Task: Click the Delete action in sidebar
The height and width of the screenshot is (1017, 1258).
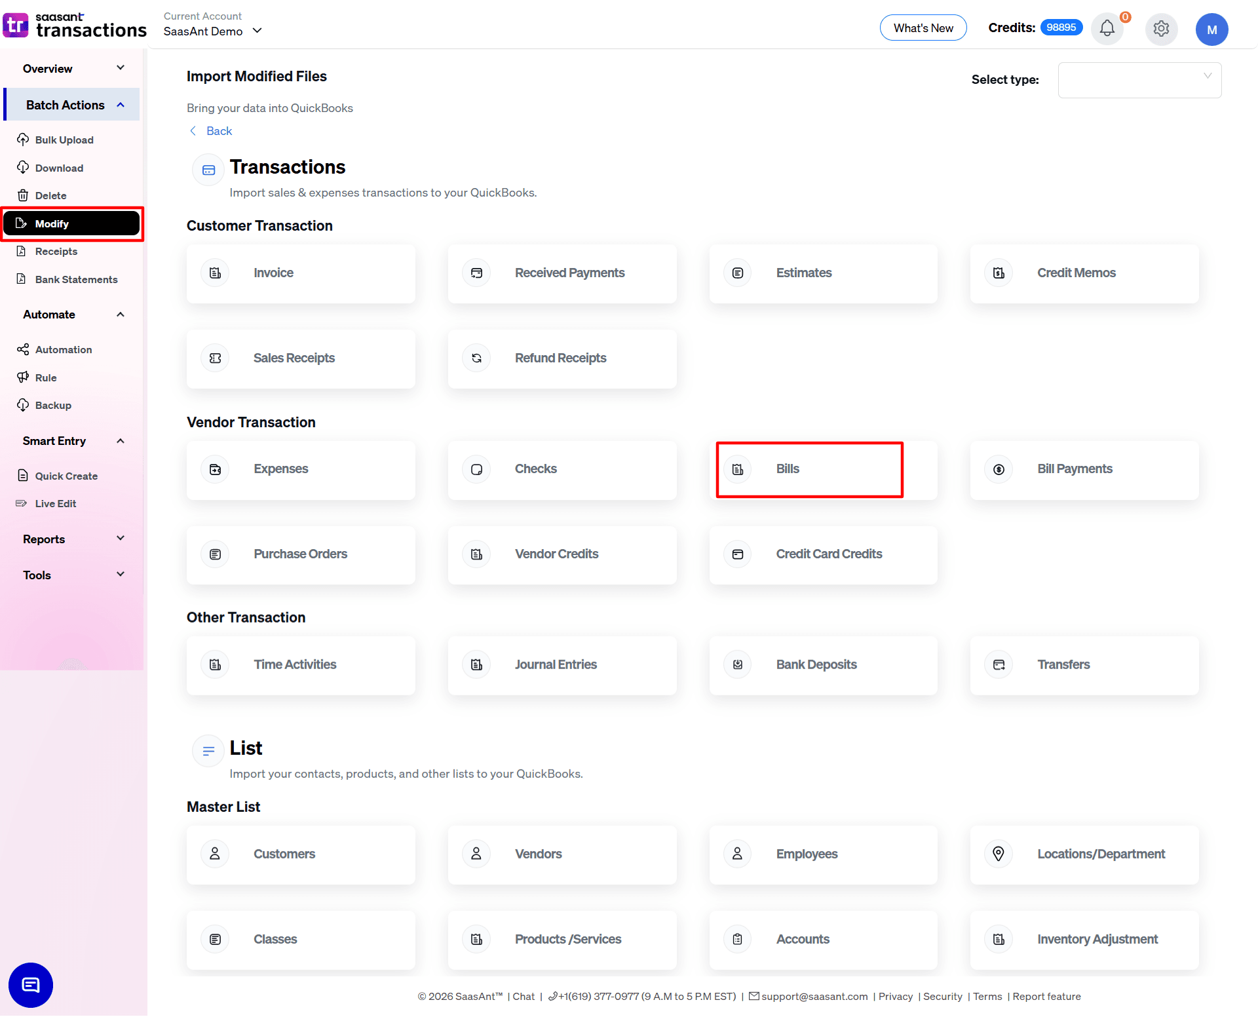Action: pyautogui.click(x=50, y=195)
